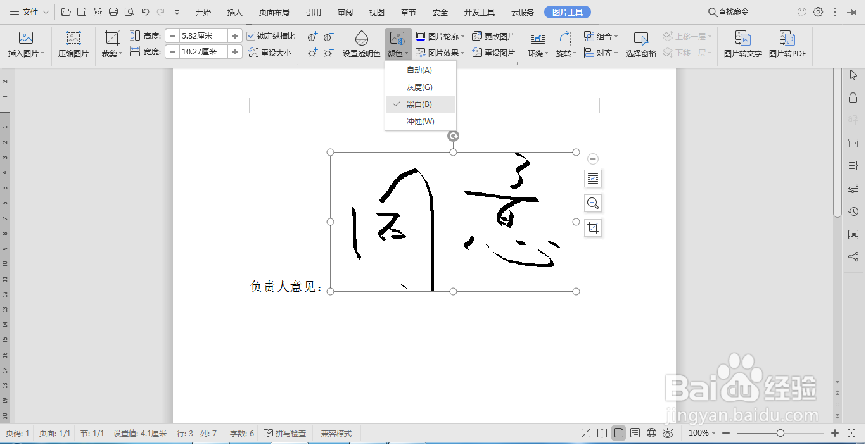This screenshot has height=445, width=866.
Task: Click the zoom magnifier icon beside picture
Action: click(593, 203)
